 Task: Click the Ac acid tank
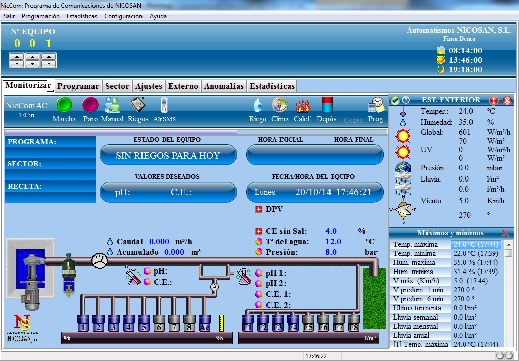tap(205, 324)
